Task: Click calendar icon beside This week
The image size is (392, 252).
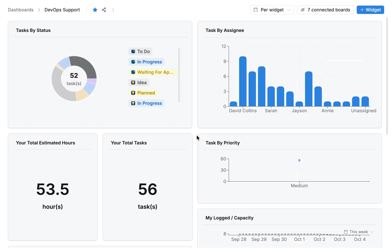Action: pyautogui.click(x=346, y=232)
